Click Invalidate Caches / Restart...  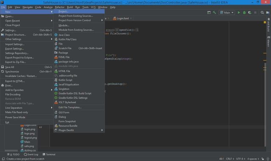click(x=27, y=76)
